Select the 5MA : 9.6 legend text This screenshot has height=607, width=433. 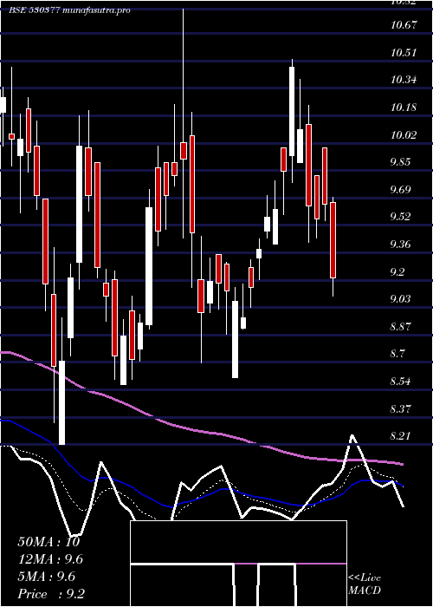(47, 577)
